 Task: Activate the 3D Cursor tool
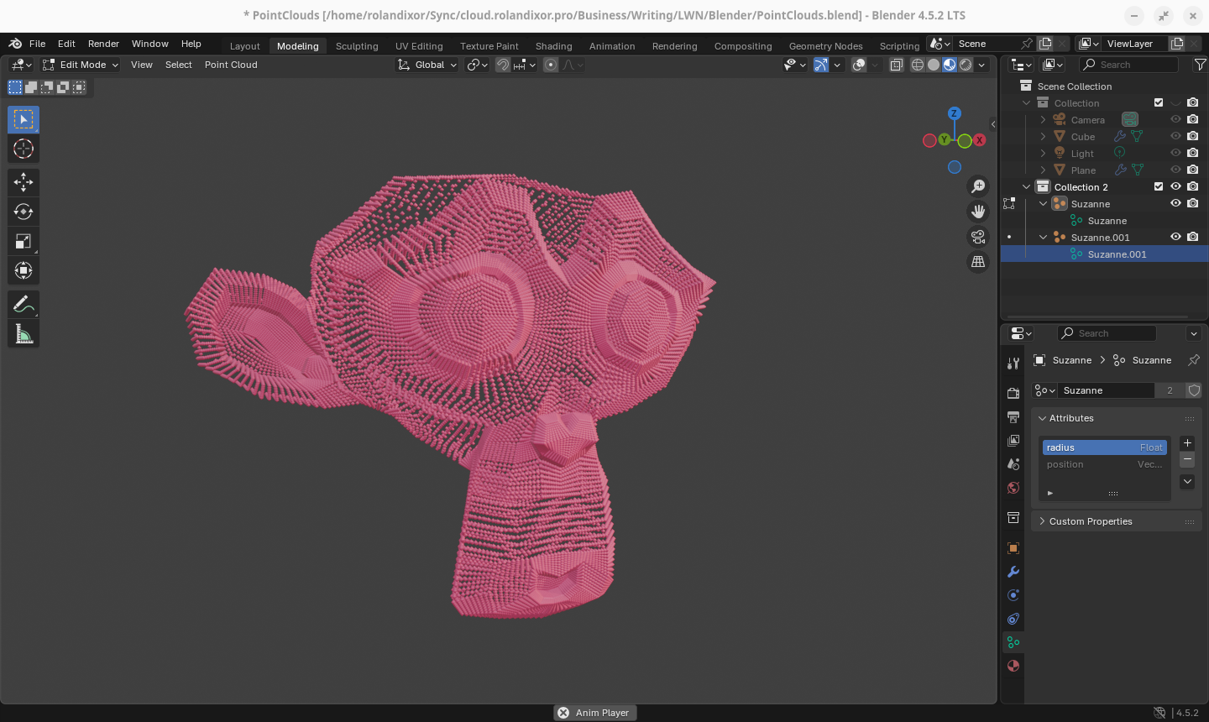click(x=24, y=149)
